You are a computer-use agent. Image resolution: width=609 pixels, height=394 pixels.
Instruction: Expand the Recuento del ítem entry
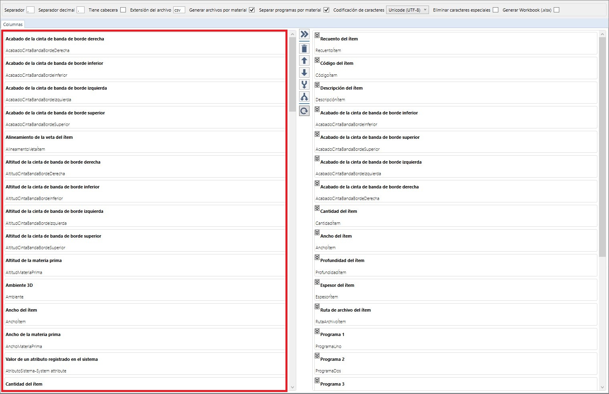click(x=317, y=35)
